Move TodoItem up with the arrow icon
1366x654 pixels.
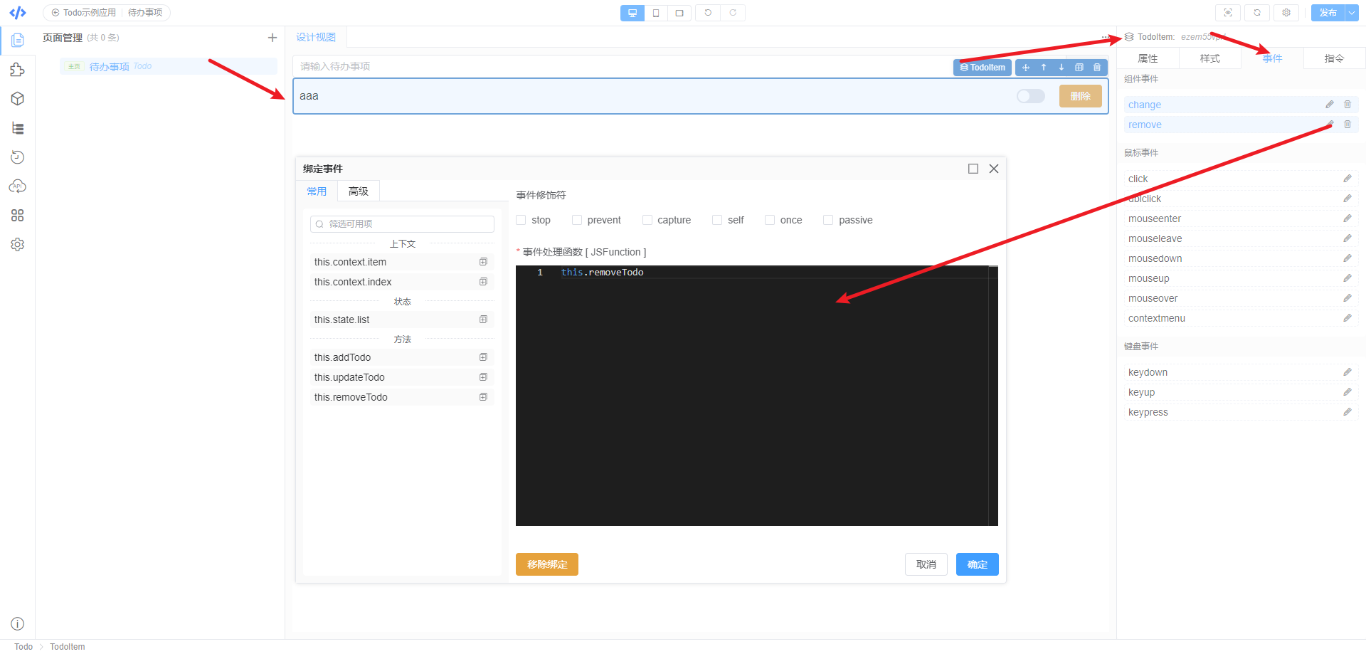pos(1044,68)
